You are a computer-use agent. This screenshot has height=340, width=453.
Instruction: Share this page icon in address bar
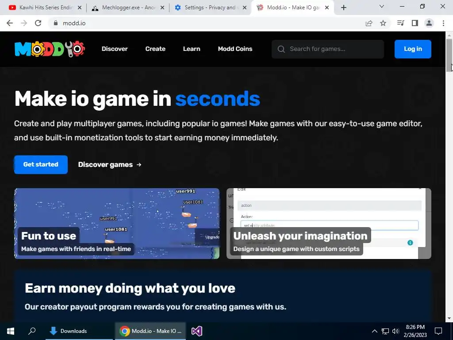369,23
